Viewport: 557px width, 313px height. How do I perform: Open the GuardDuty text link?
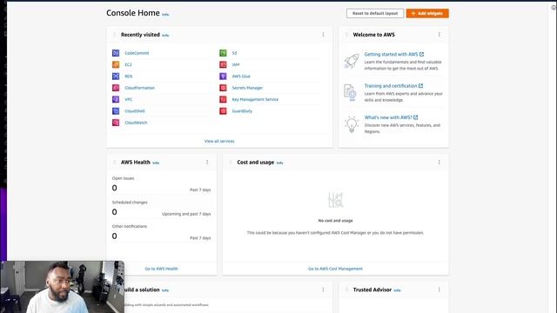pos(242,111)
